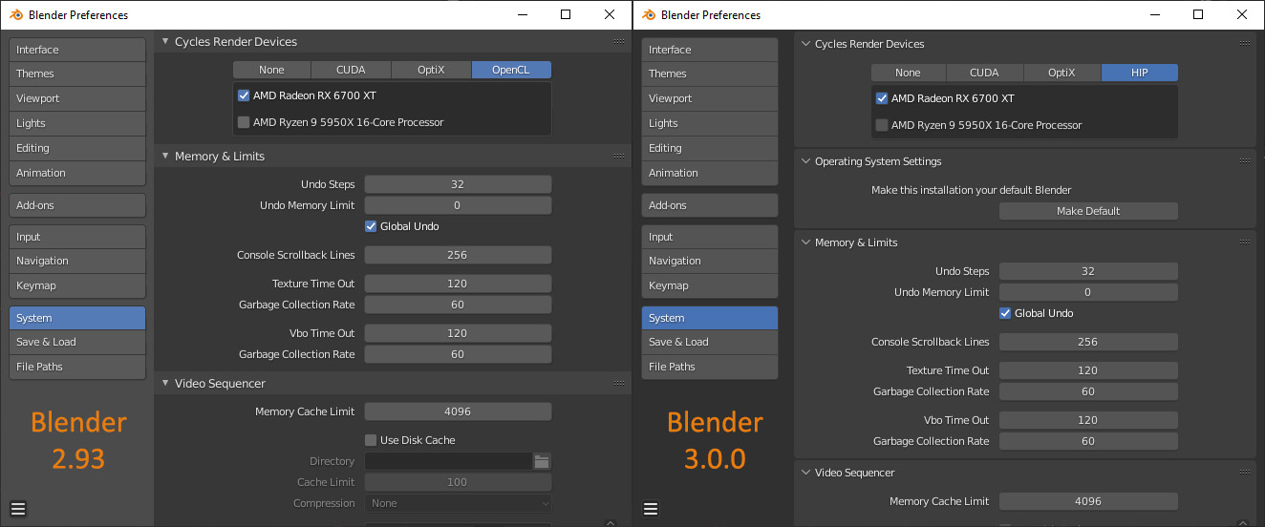
Task: Open Viewport section in 2.93 sidebar
Action: 77,98
